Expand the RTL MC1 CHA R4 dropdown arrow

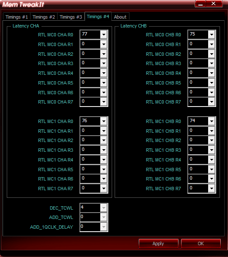(104, 160)
